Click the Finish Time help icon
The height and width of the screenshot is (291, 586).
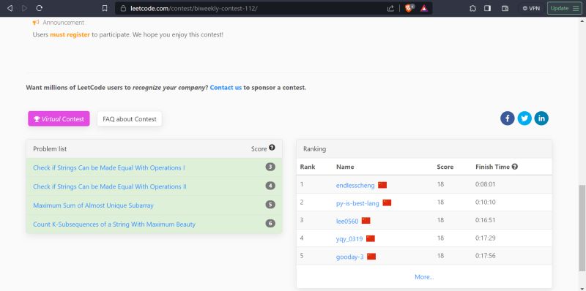(x=515, y=167)
